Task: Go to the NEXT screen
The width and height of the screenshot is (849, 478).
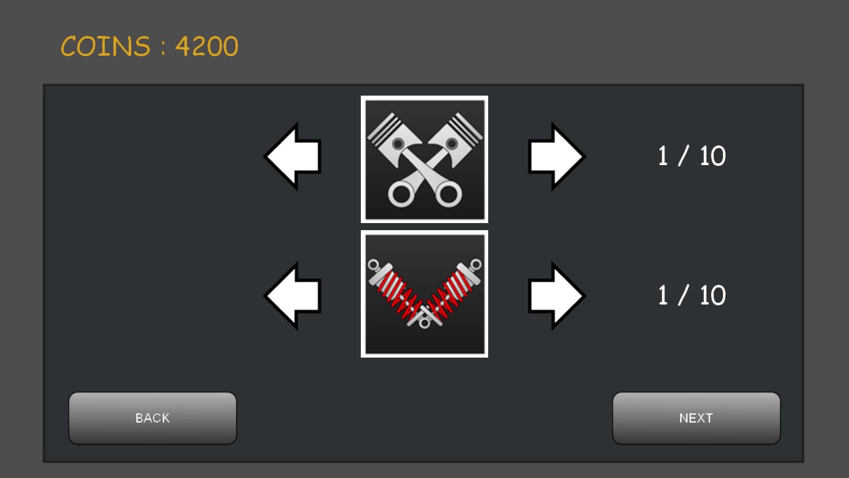Action: (696, 418)
